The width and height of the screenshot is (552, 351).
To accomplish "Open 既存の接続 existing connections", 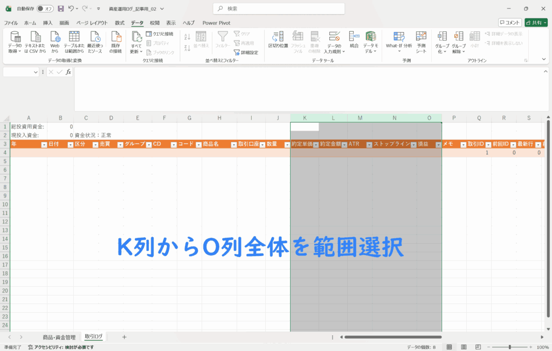I will (x=115, y=42).
